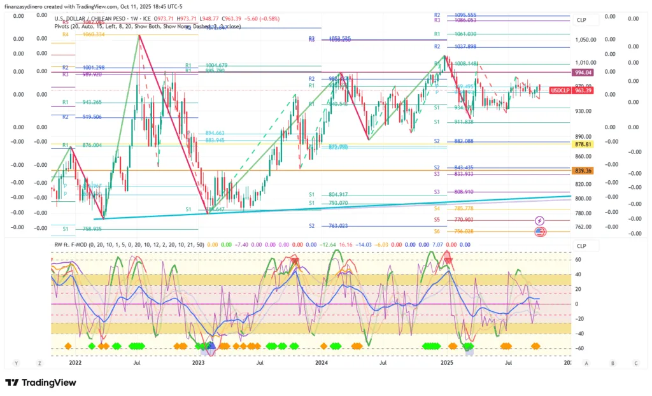
Task: Click the purple 994.04 price level tag
Action: pos(583,73)
